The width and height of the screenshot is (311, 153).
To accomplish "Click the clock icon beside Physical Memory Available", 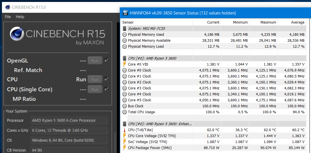I will (125, 41).
